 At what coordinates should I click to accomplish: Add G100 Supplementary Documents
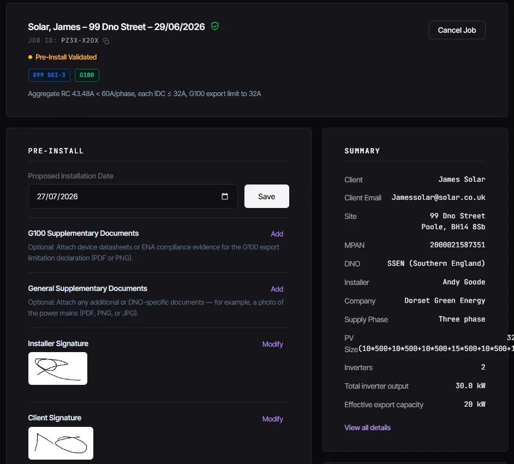[277, 234]
